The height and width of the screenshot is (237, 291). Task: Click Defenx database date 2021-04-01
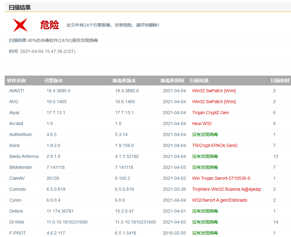174,211
